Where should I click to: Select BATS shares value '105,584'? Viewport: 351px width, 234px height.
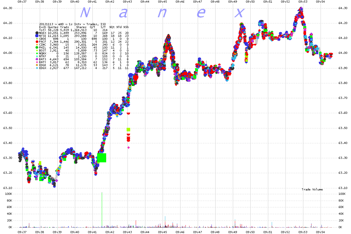tap(80, 59)
